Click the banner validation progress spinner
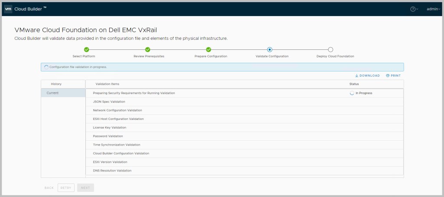 click(46, 67)
